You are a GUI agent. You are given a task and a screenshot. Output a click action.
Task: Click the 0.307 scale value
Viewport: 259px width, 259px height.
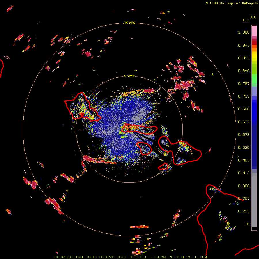point(244,199)
